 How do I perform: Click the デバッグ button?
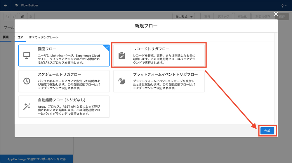(223, 17)
